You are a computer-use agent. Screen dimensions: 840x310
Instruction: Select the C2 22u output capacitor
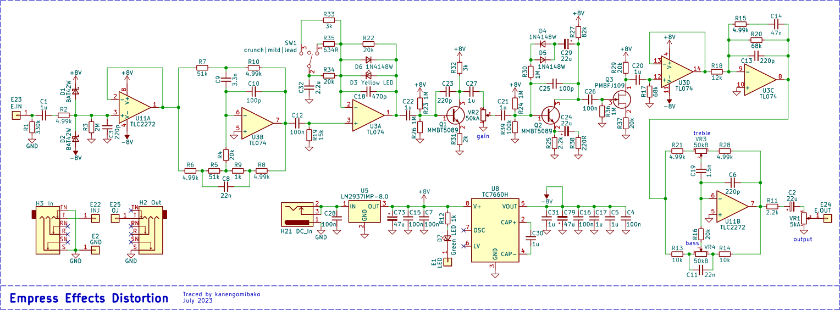coord(791,207)
